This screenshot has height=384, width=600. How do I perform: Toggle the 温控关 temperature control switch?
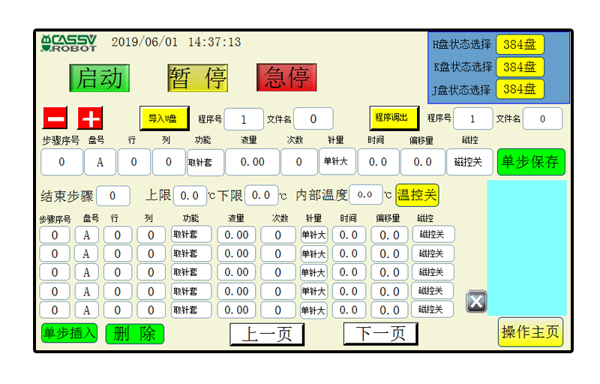[417, 196]
